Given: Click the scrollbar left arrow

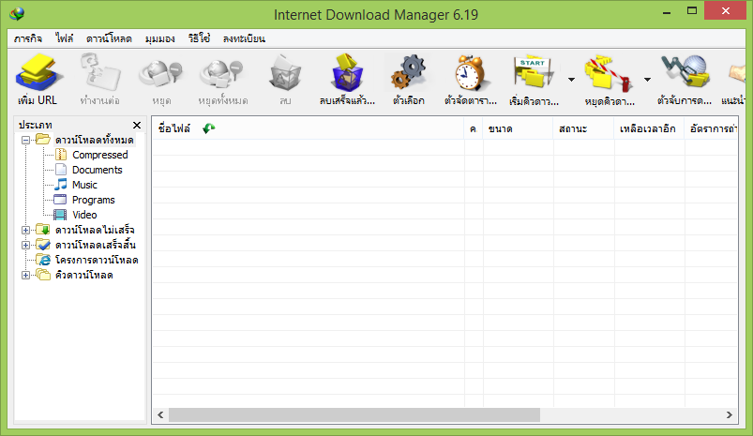Looking at the screenshot, I should 160,414.
